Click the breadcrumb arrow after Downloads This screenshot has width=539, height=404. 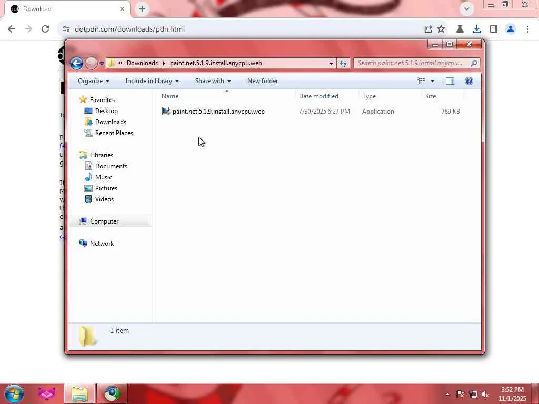164,63
